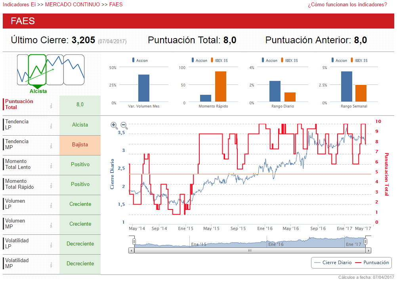Toggle IBEX 35 legend in Rango Semanal chart
Viewport: 397px width, 282px height.
(x=359, y=60)
